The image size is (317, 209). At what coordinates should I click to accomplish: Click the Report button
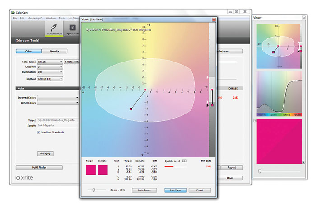point(232,167)
